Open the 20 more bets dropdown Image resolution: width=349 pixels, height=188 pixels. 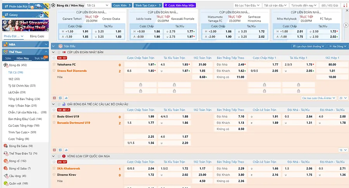(343, 98)
